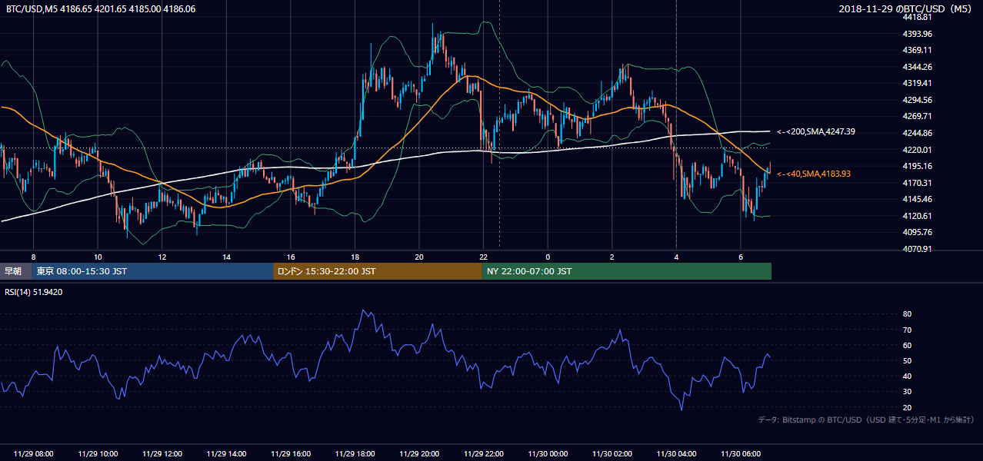
Task: Click price axis value 4369.11
Action: tap(918, 50)
